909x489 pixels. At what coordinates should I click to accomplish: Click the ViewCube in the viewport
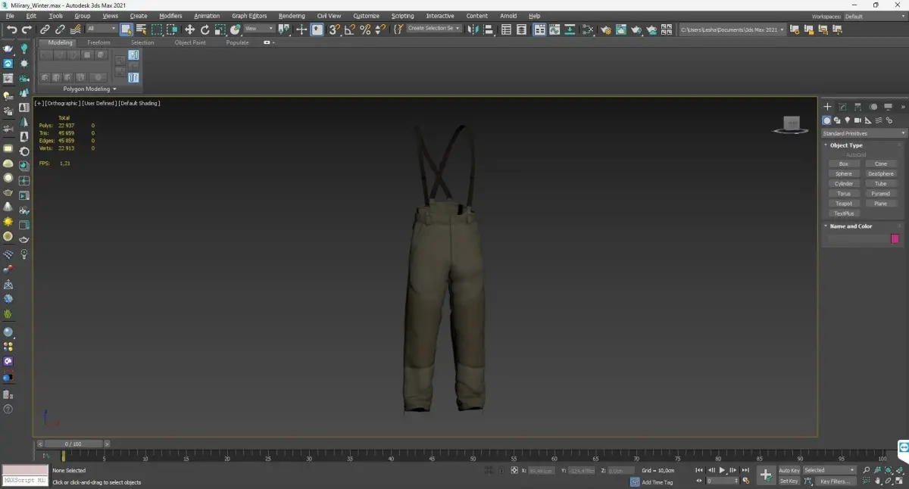pyautogui.click(x=791, y=125)
